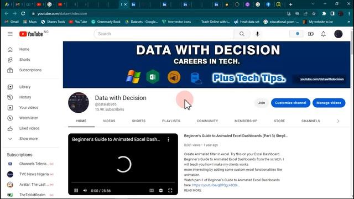This screenshot has height=199, width=354.
Task: Open the notifications bell
Action: click(x=323, y=34)
